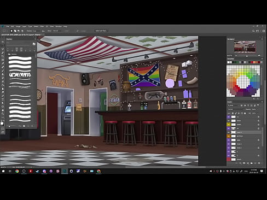Click the foreground color swatch in toolbox

[x=2, y=123]
